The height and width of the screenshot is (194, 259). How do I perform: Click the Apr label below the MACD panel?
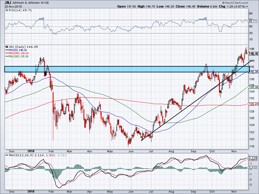[89, 192]
